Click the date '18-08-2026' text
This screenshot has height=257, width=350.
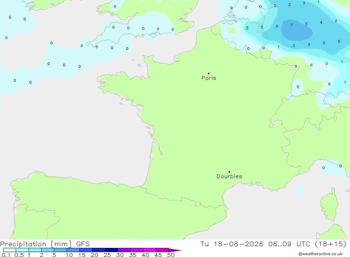pyautogui.click(x=239, y=244)
